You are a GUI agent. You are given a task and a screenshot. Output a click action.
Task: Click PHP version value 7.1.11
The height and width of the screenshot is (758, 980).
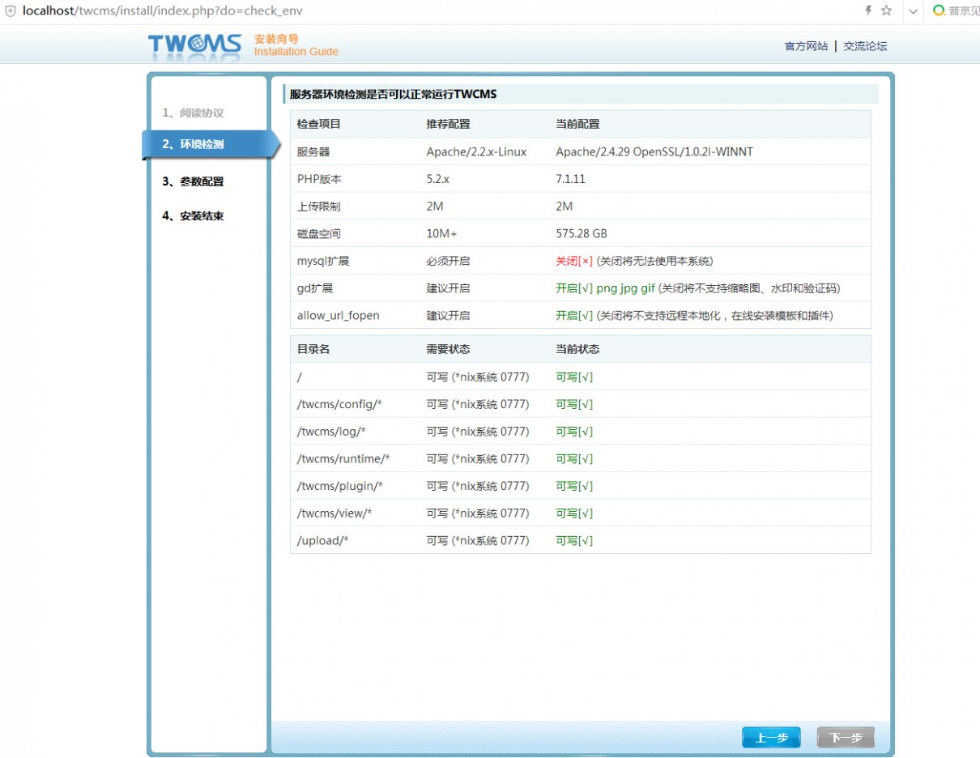570,179
